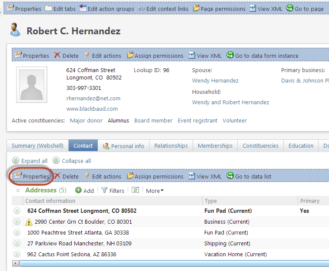The width and height of the screenshot is (329, 271).
Task: Open the Education tab
Action: (x=301, y=145)
